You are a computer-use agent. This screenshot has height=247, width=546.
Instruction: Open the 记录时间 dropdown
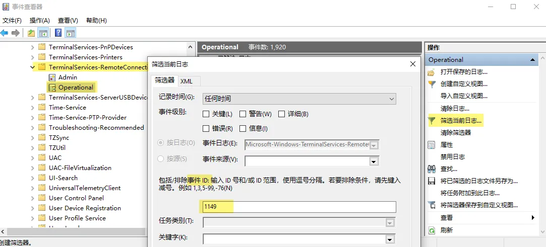pyautogui.click(x=299, y=99)
